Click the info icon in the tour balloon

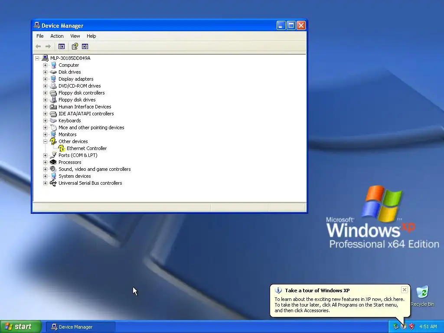(278, 291)
